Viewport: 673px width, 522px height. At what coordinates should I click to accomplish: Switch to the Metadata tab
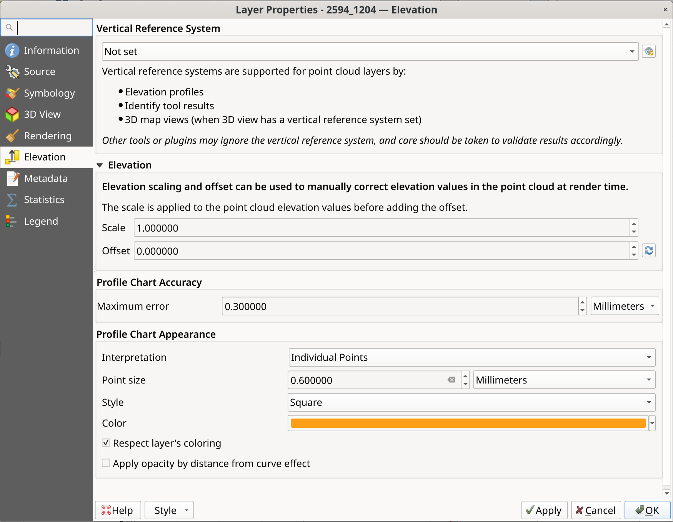[x=46, y=178]
